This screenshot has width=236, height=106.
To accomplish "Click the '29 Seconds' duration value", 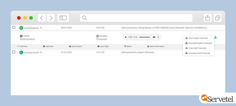I will pos(102,39).
